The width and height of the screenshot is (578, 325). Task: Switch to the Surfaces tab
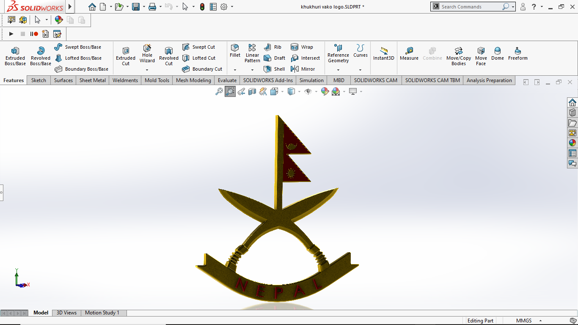pyautogui.click(x=63, y=80)
